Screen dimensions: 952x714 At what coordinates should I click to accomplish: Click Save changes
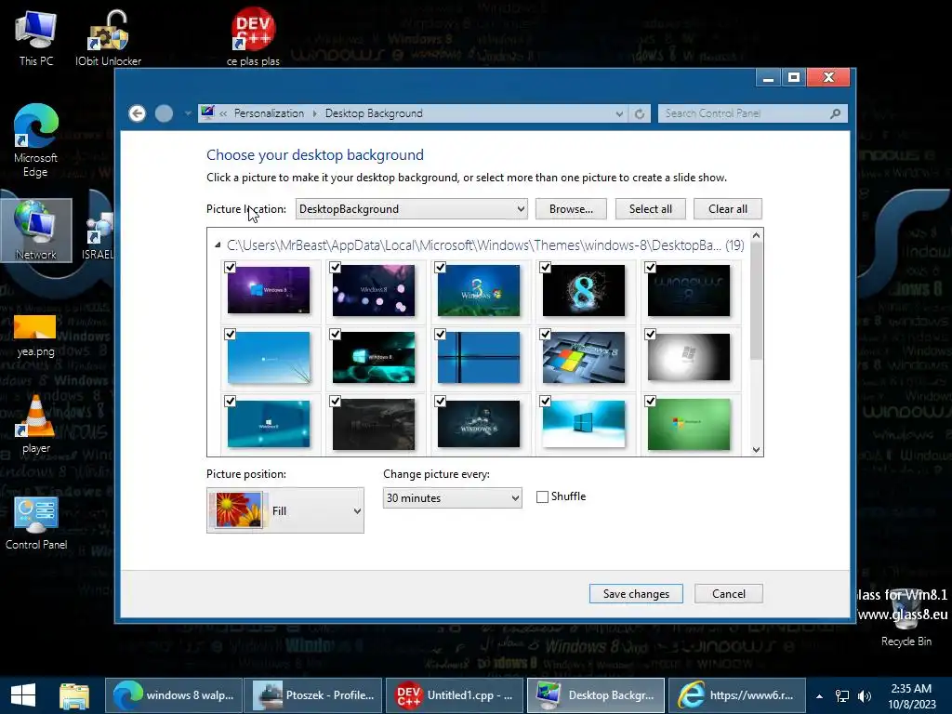pyautogui.click(x=636, y=594)
